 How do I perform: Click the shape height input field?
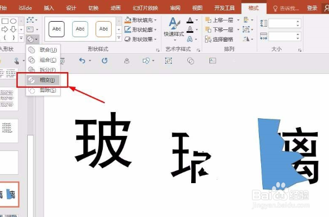point(282,23)
